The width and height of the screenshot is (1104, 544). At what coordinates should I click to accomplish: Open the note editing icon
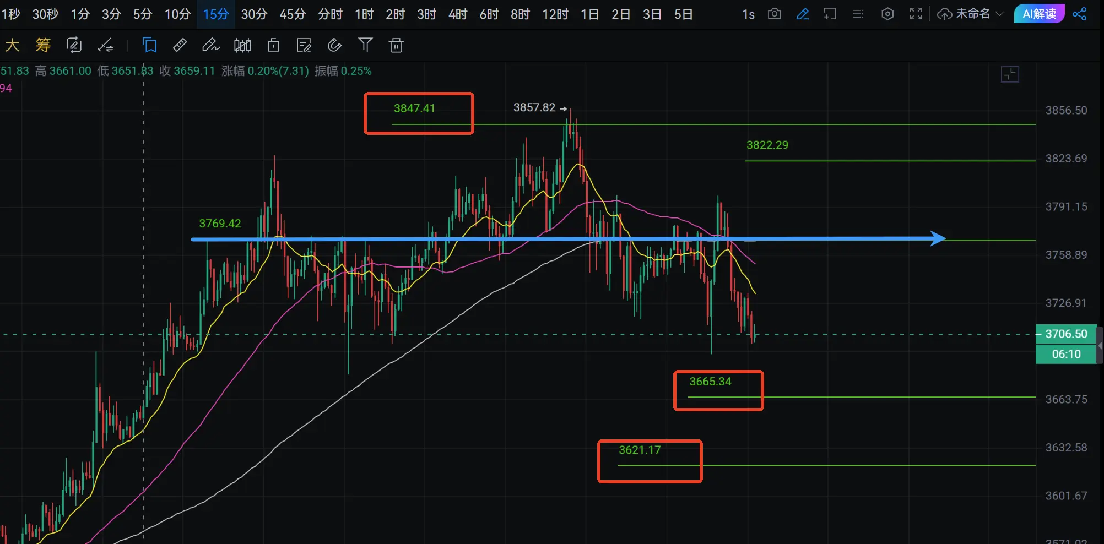(x=304, y=45)
